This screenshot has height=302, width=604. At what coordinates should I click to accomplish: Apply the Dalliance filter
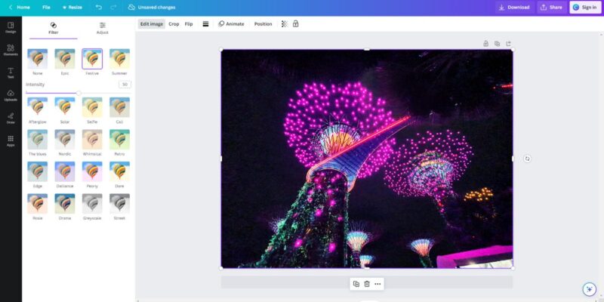[x=65, y=171]
